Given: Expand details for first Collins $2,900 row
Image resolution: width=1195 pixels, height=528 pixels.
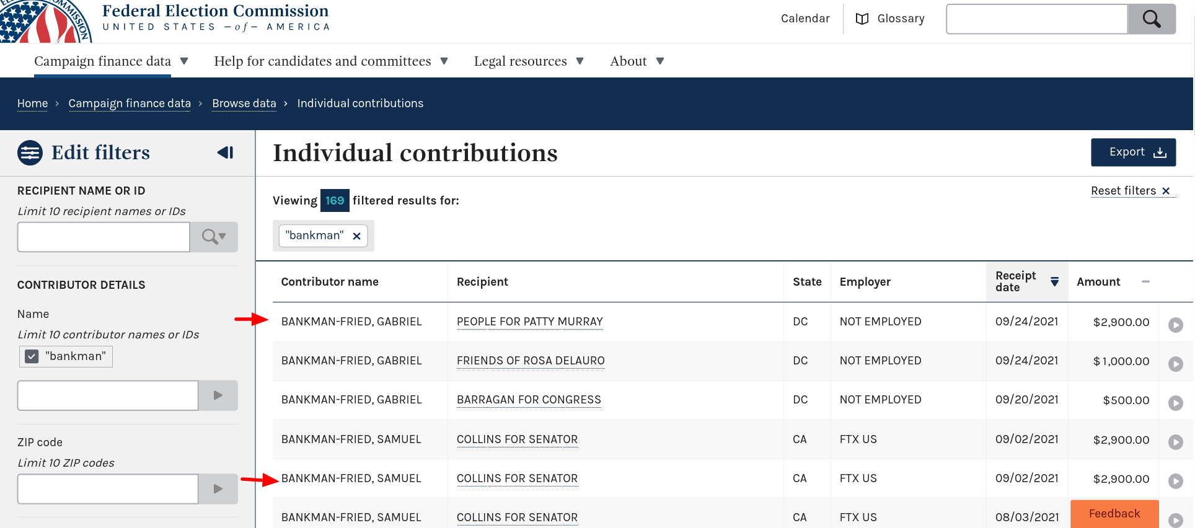Looking at the screenshot, I should pos(1176,442).
